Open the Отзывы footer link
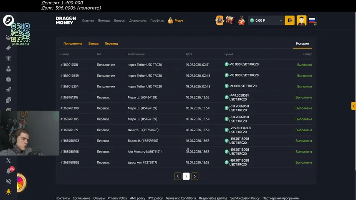This screenshot has width=356, height=200. [99, 198]
